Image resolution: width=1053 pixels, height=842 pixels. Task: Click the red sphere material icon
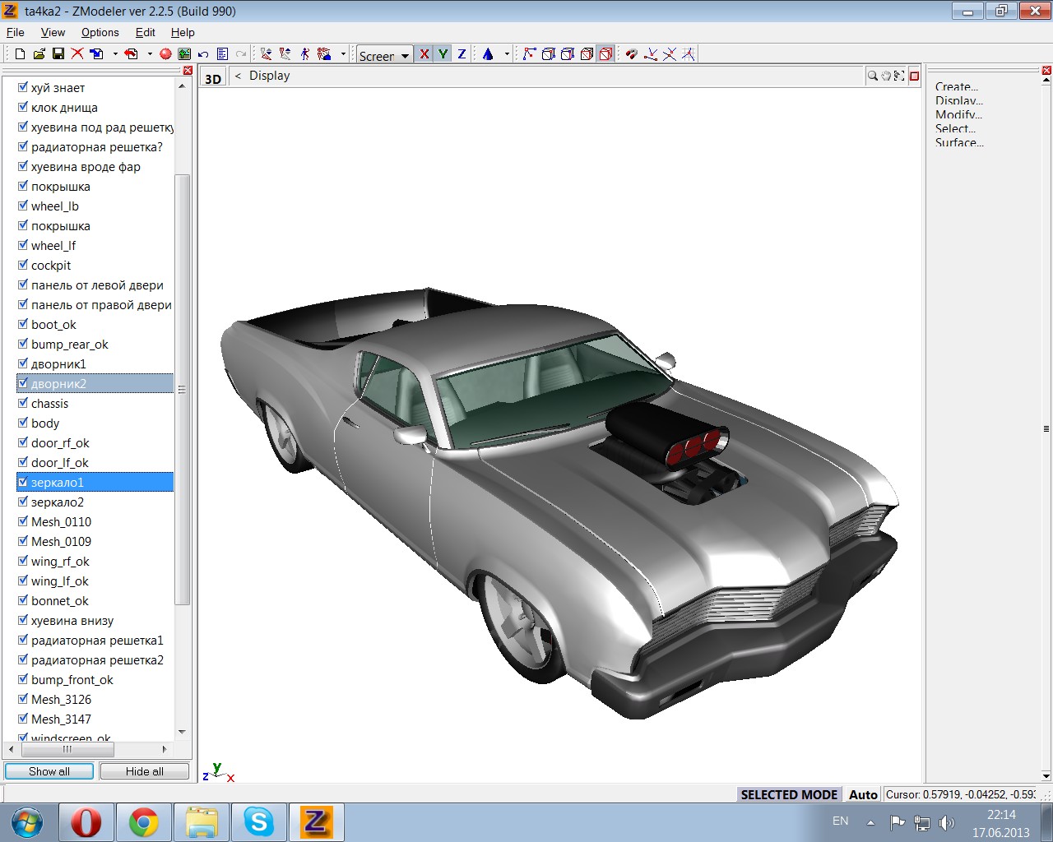(x=165, y=54)
